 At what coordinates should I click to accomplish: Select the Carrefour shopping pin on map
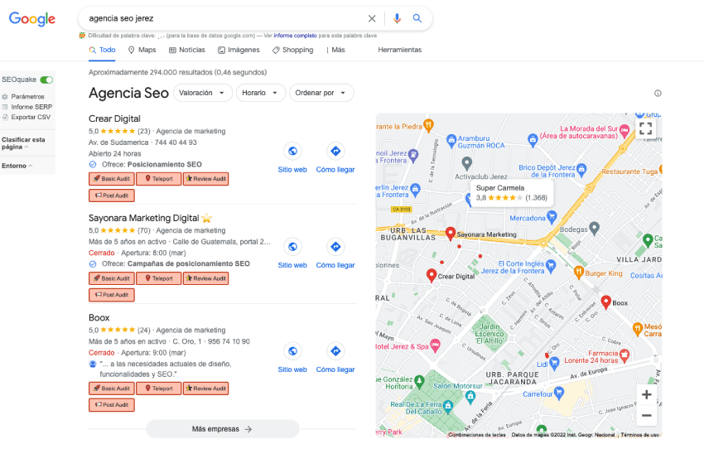click(559, 393)
